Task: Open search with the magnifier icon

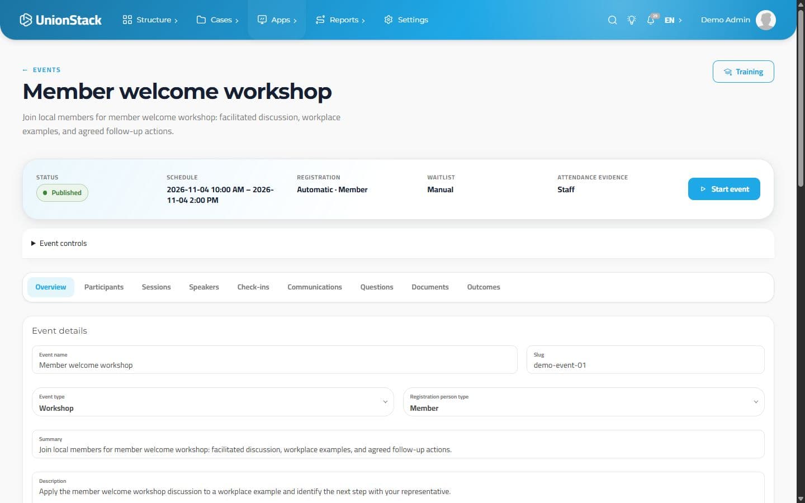Action: coord(613,20)
